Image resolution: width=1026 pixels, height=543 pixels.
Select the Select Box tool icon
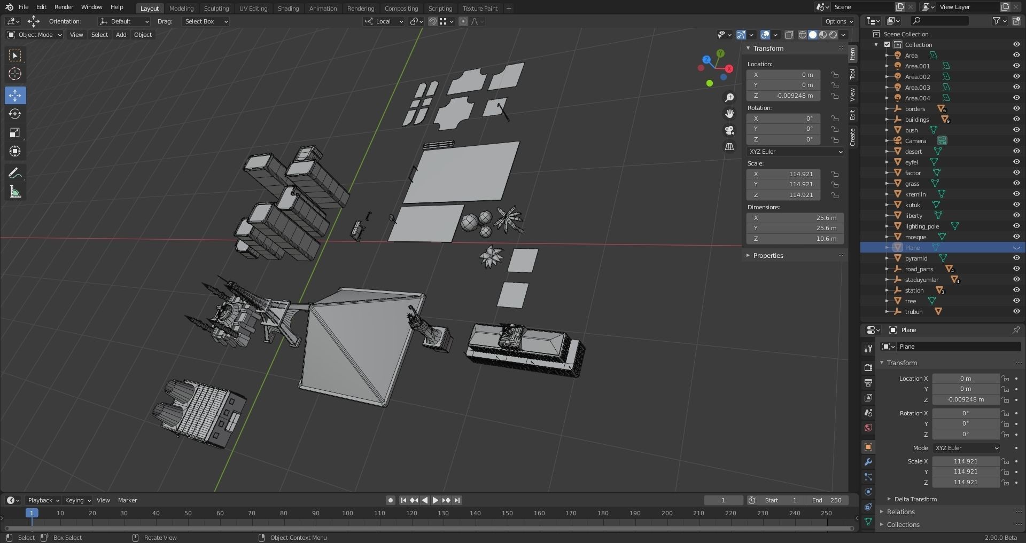[x=15, y=56]
